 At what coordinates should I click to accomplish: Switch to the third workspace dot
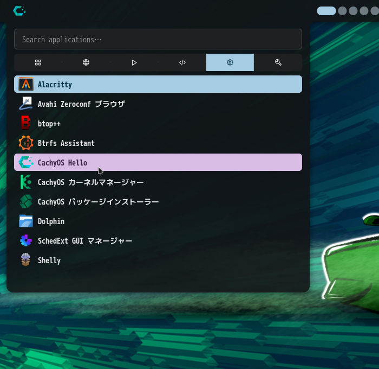(353, 11)
